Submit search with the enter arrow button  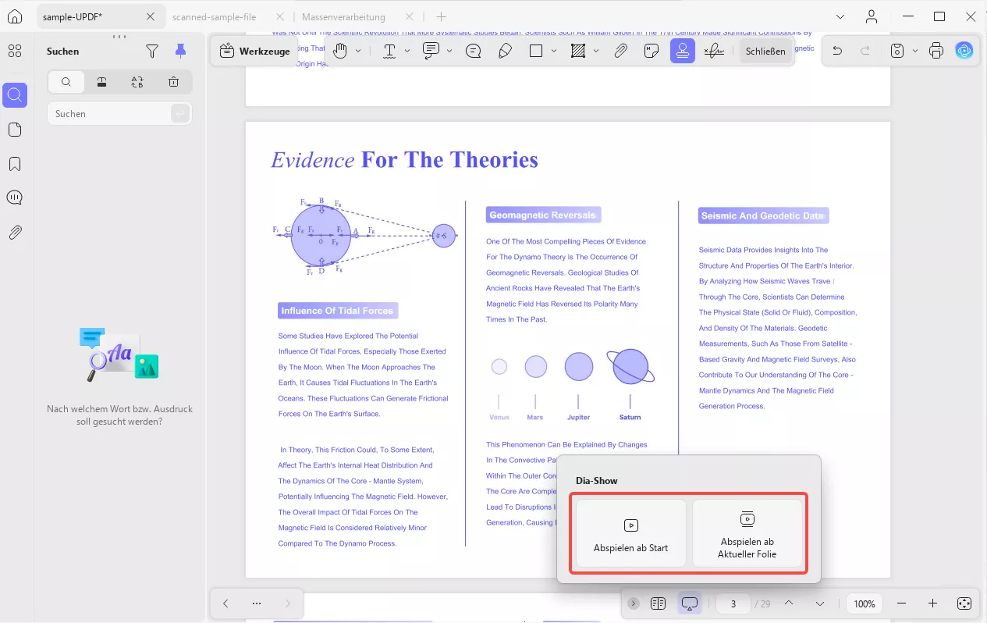pos(180,114)
